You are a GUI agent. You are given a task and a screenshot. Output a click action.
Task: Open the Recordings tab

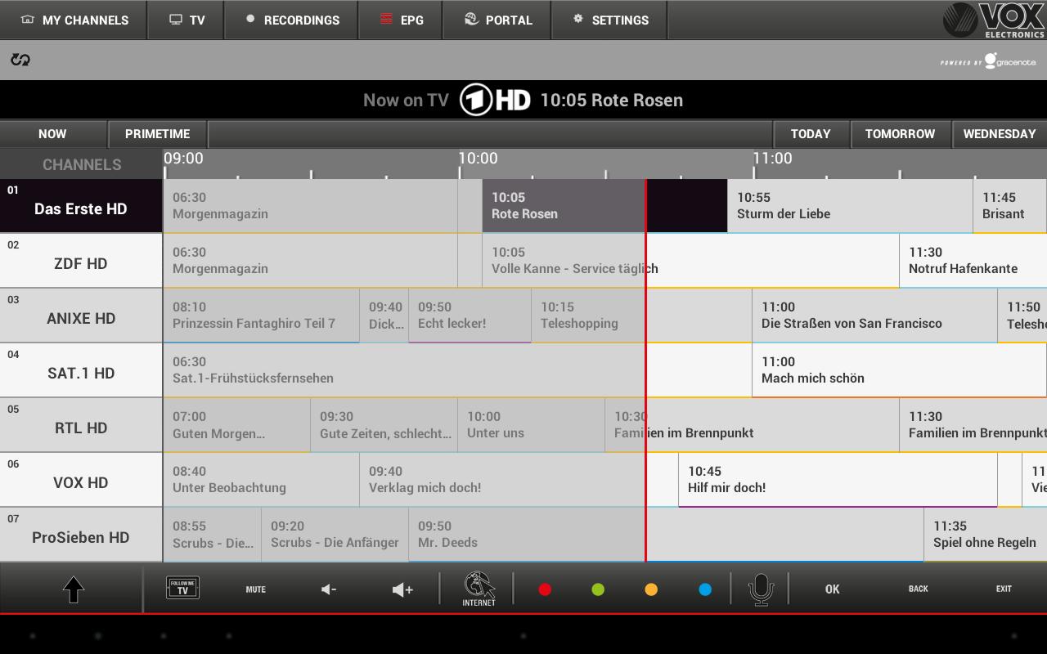292,20
